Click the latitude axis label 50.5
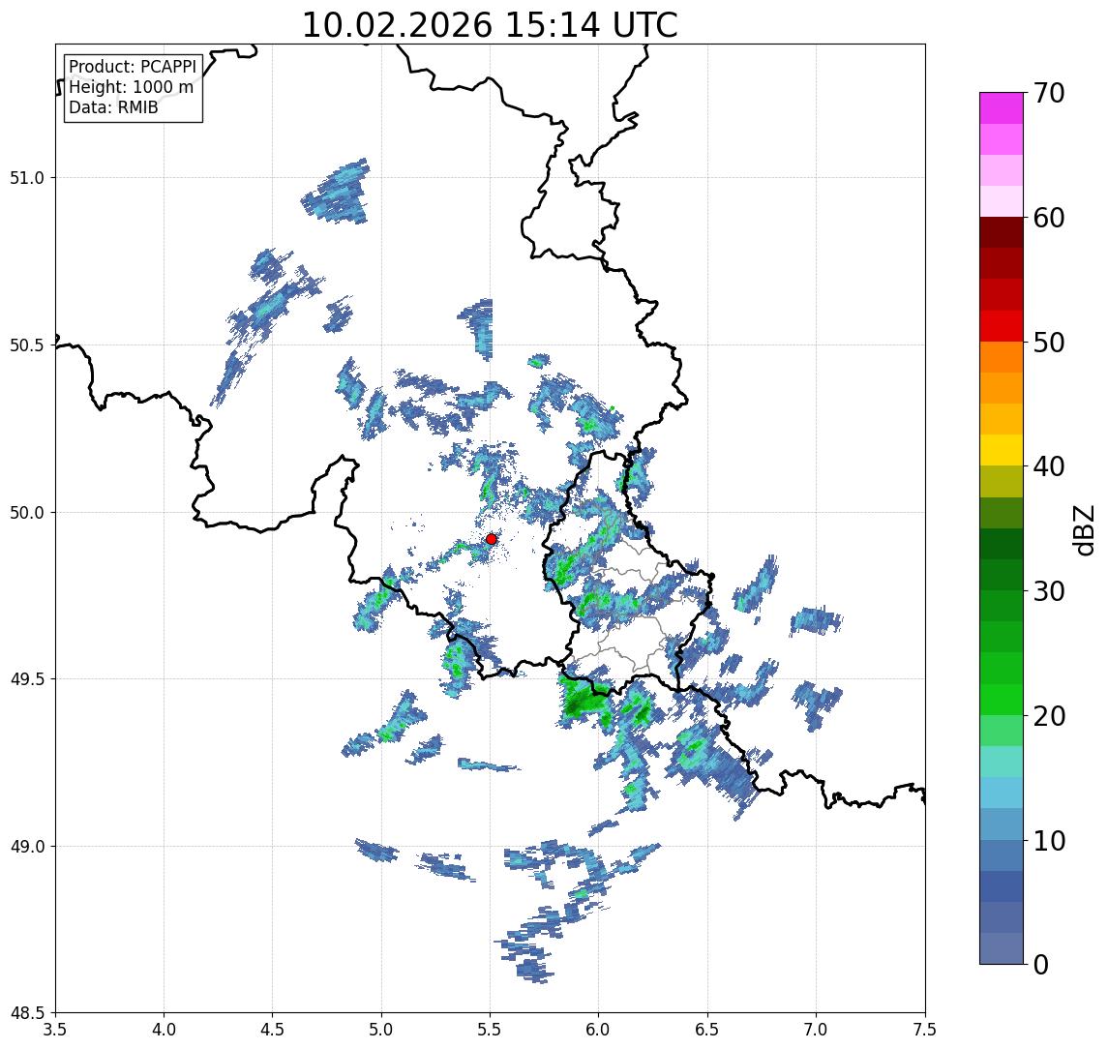Image resolution: width=1108 pixels, height=1049 pixels. 27,345
